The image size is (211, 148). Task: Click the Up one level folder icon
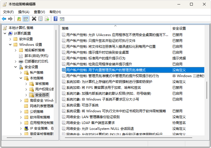(19, 19)
